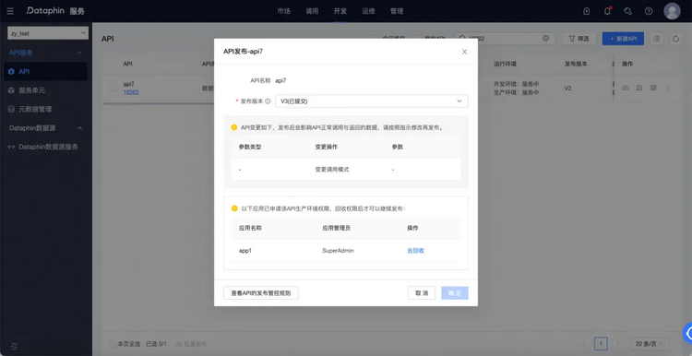692x356 pixels.
Task: Click the info icon beside 发布版本
Action: (268, 101)
